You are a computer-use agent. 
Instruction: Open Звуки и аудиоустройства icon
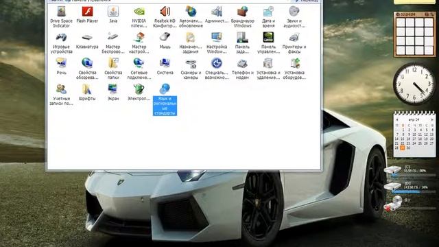294,16
